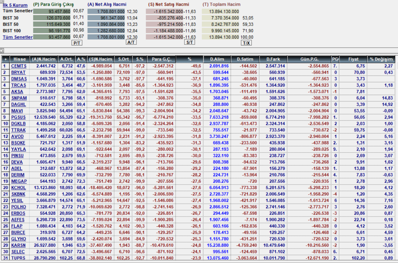Click the BIST 100 net sell value -1.184.488.000
398x263 pixels.
tap(165, 30)
